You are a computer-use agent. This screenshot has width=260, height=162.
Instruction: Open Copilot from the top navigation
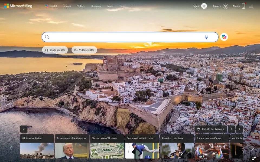[51, 6]
